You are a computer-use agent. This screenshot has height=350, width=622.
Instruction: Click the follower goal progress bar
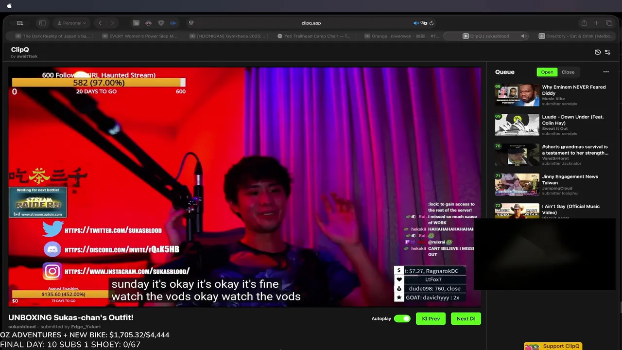pos(99,83)
